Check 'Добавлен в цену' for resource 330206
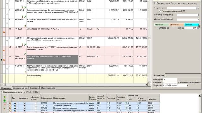Viewport: 202px width, 113px height. (36, 105)
